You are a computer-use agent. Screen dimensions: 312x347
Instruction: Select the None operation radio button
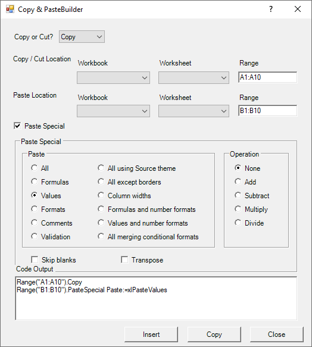[x=238, y=168]
